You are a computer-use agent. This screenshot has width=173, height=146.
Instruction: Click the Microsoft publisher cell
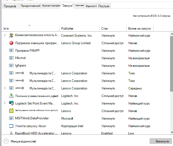pos(67,119)
